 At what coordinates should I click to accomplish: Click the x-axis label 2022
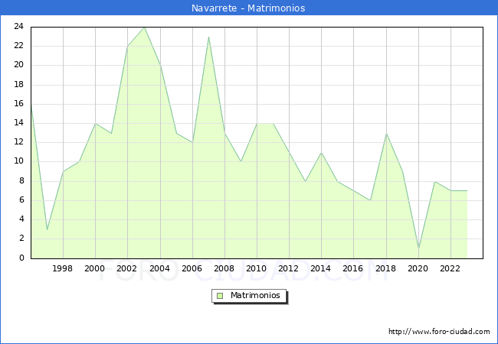(450, 268)
